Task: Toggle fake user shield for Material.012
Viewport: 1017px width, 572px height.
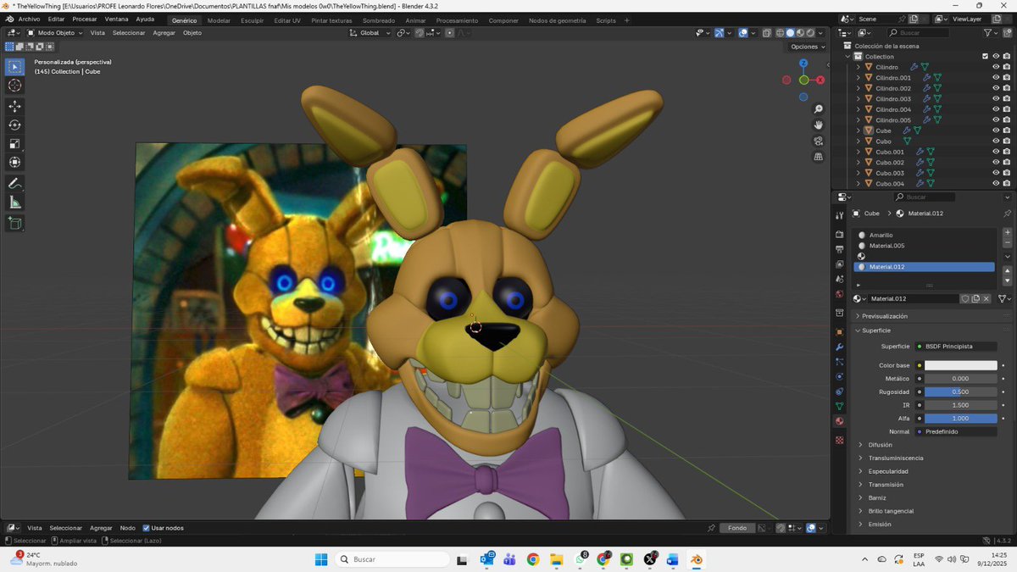Action: 965,298
